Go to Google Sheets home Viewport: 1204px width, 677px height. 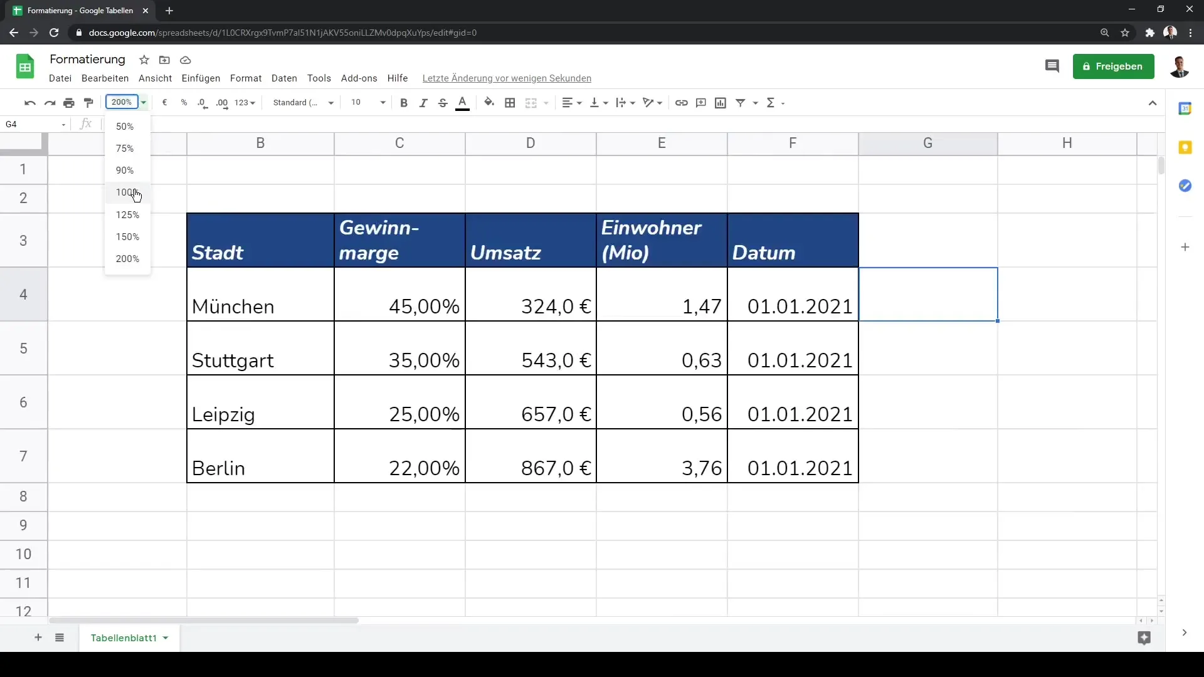click(25, 66)
